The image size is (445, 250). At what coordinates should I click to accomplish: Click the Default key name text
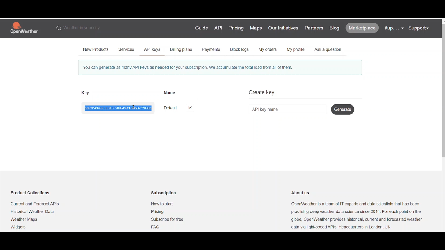point(170,108)
